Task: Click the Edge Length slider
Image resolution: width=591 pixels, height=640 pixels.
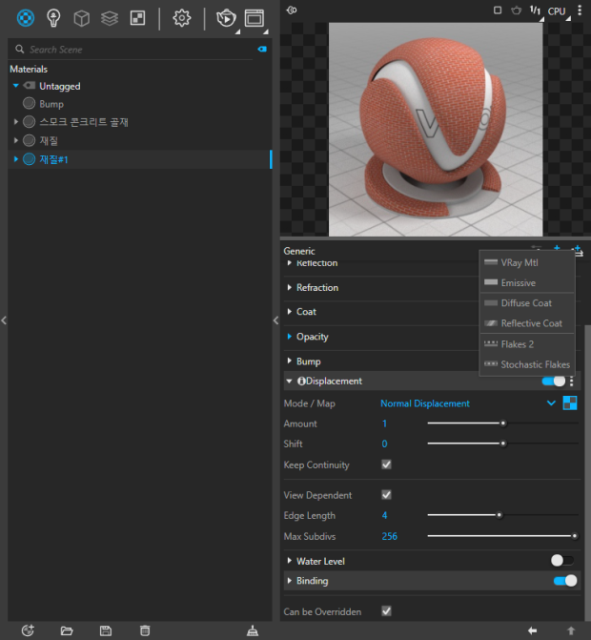Action: (x=500, y=515)
